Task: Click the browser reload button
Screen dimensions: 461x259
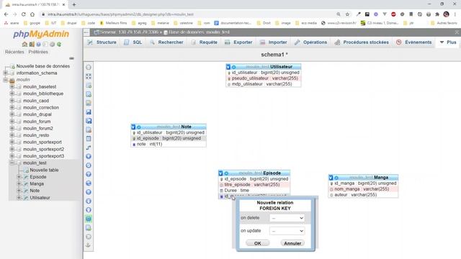Action: tap(24, 14)
